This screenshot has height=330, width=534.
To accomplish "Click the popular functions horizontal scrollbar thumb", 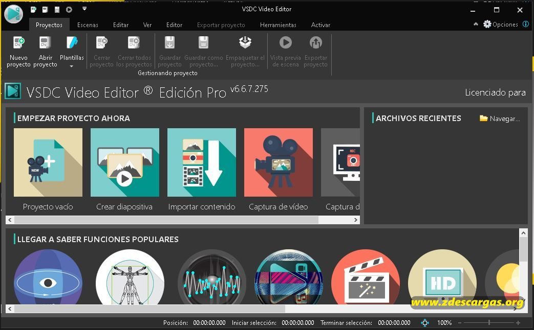I will coord(149,309).
